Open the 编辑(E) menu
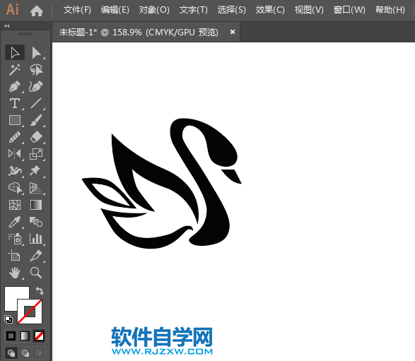The height and width of the screenshot is (361, 415). (x=115, y=11)
